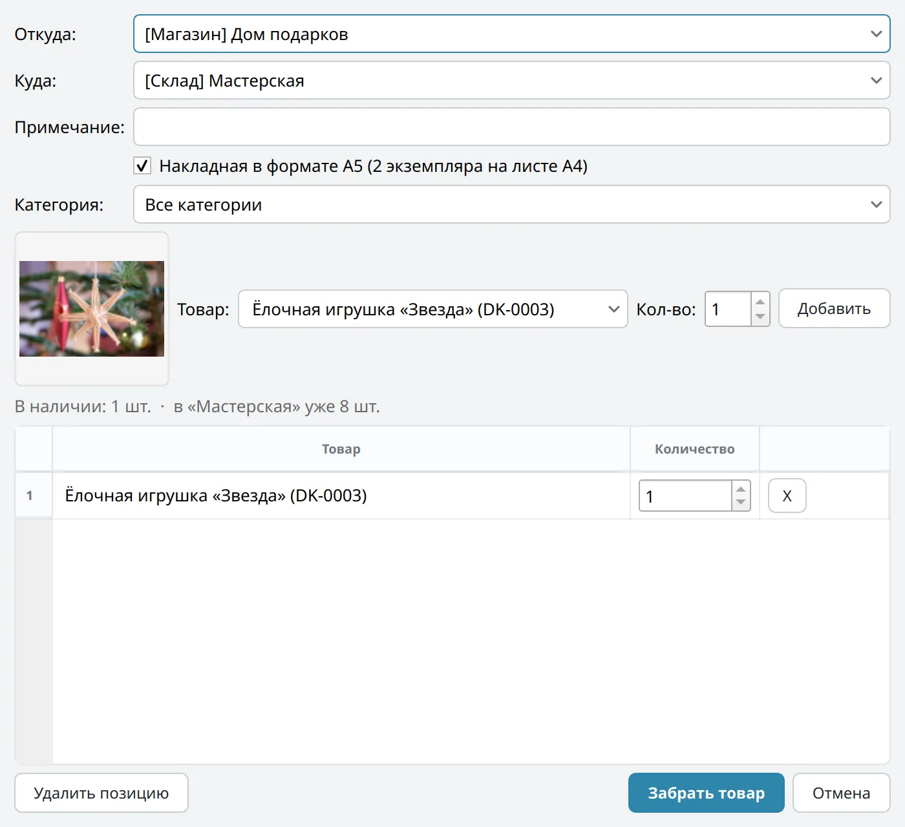Screen dimensions: 905x827
Task: Click the «Товар» column header
Action: pyautogui.click(x=341, y=449)
